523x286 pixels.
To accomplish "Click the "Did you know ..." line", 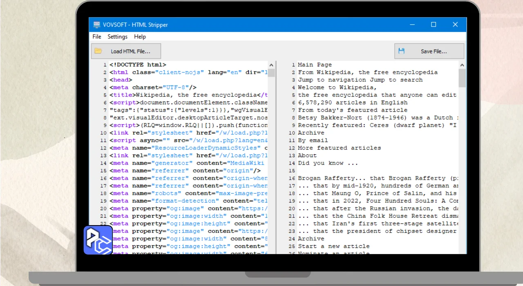I will tap(328, 163).
